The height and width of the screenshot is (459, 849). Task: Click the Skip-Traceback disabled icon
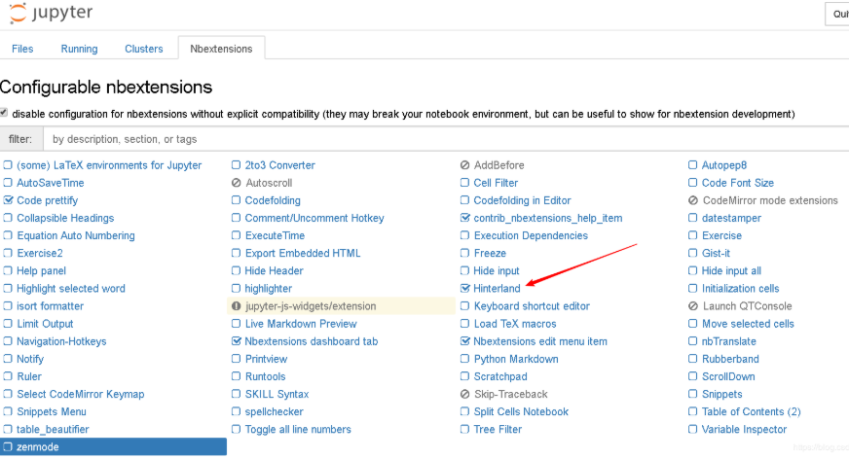[465, 395]
